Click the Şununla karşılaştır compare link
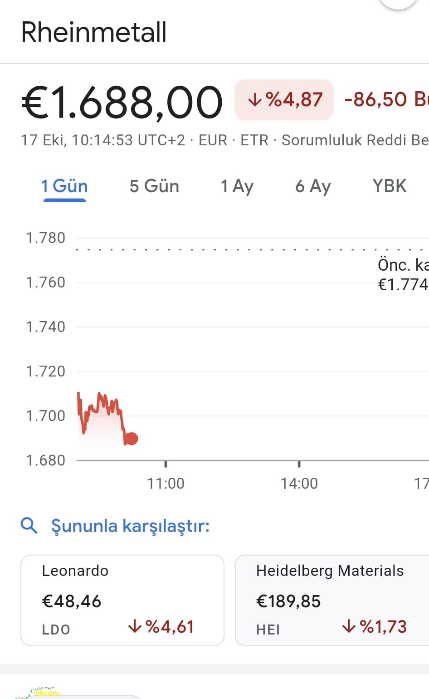 click(130, 526)
